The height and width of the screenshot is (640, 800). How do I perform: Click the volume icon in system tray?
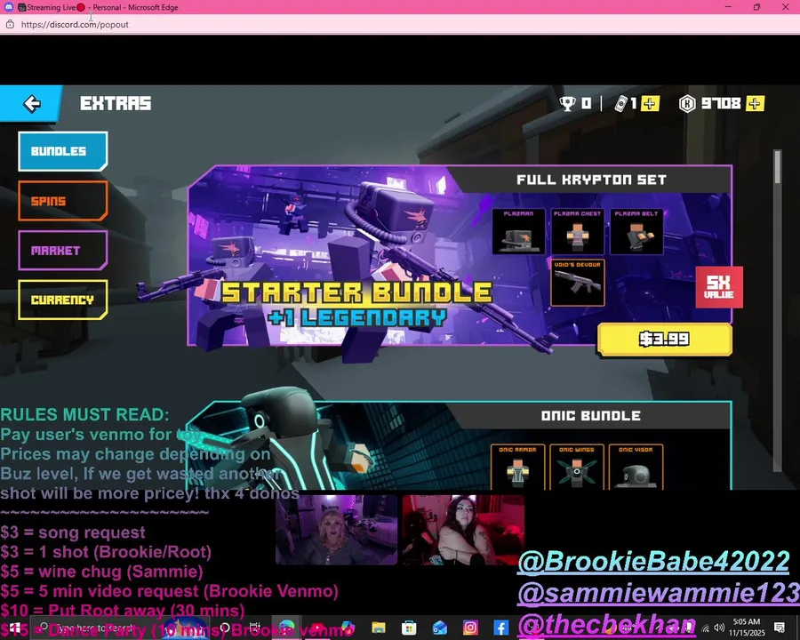(719, 628)
